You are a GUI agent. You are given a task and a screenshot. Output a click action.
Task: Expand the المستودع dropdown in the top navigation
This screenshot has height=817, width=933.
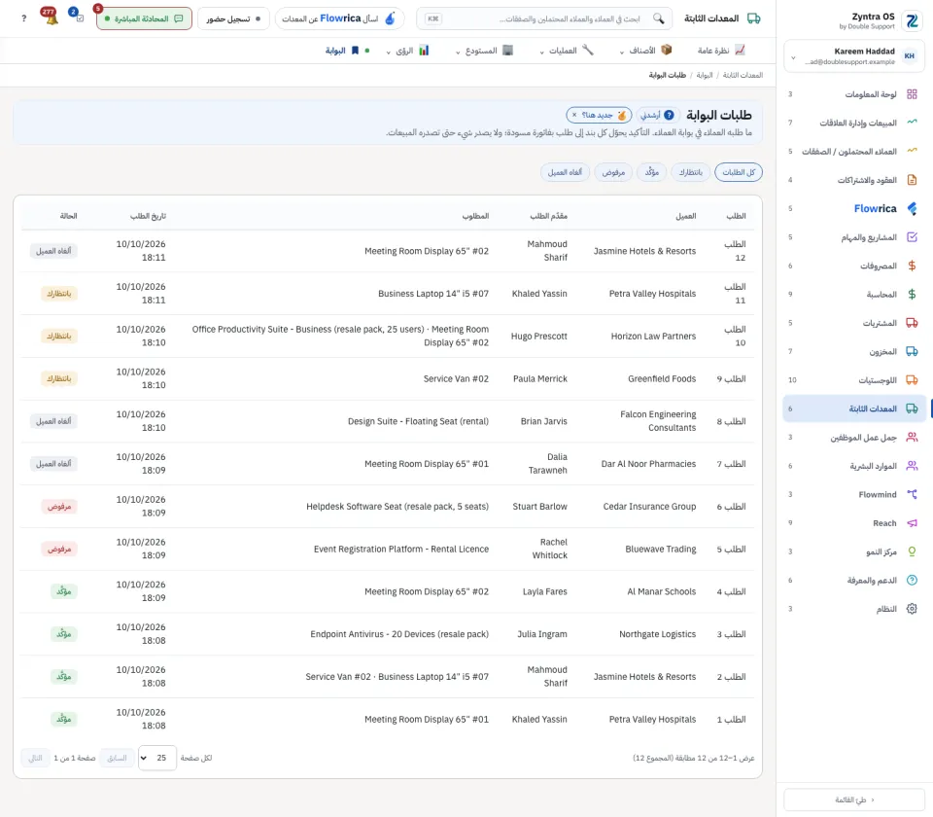pyautogui.click(x=484, y=51)
